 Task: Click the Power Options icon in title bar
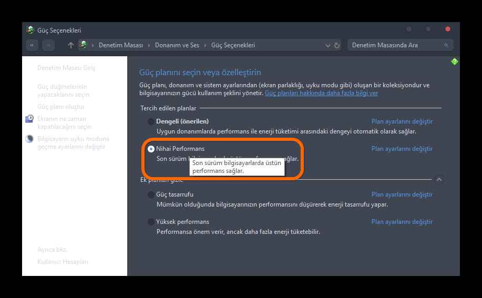click(30, 30)
